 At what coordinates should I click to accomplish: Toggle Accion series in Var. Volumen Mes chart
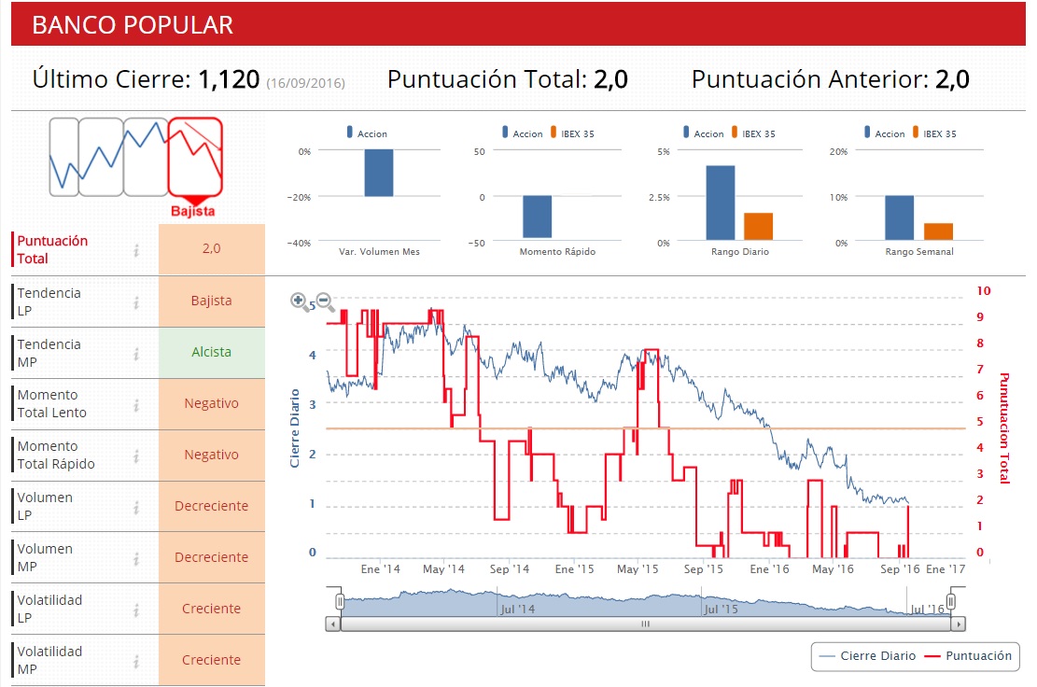[x=367, y=133]
